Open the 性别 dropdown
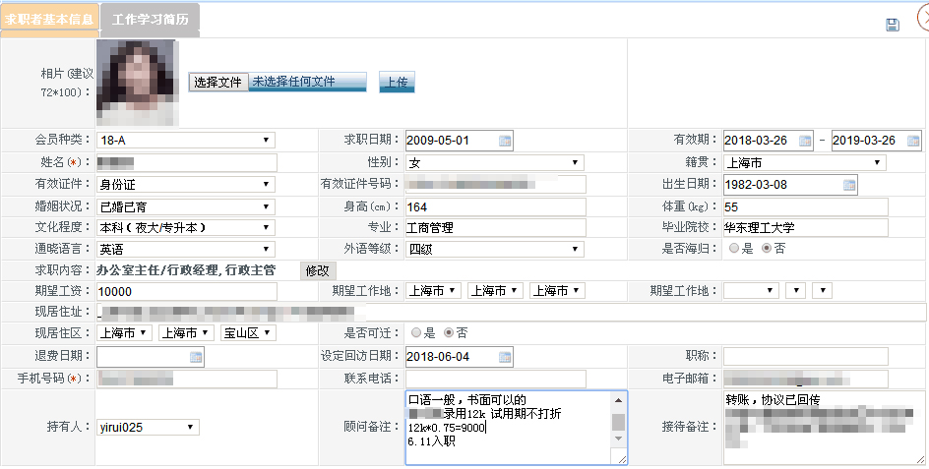Image resolution: width=929 pixels, height=469 pixels. click(495, 162)
